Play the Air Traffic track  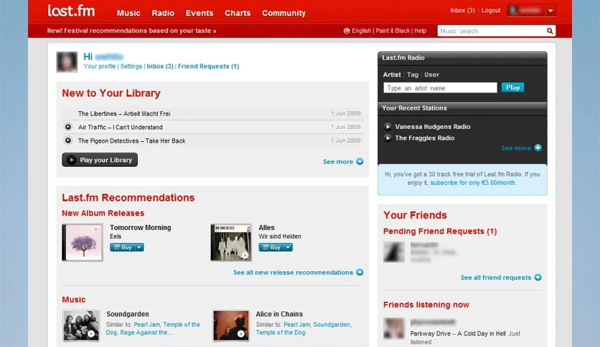[x=68, y=127]
